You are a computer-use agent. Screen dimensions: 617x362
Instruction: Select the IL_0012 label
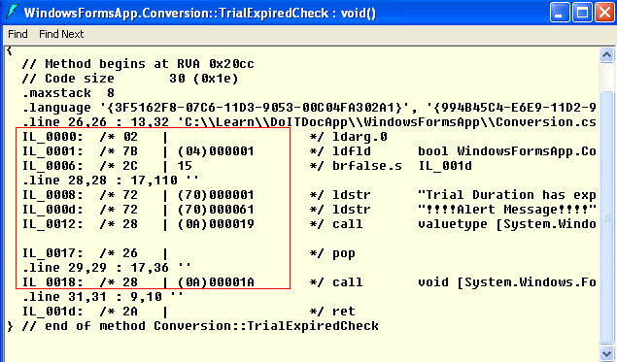(52, 224)
